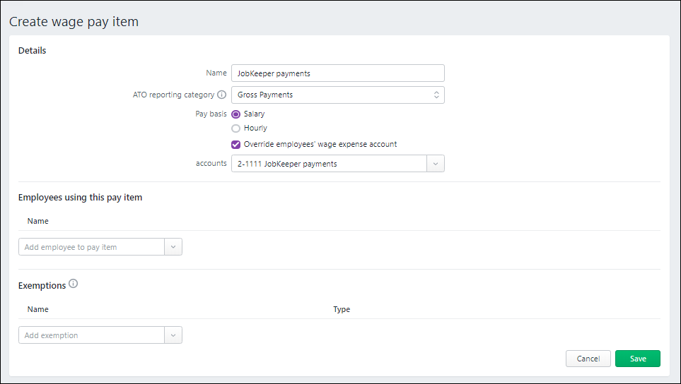Focus the Add employee to pay item field
Viewport: 681px width, 384px height.
click(92, 247)
